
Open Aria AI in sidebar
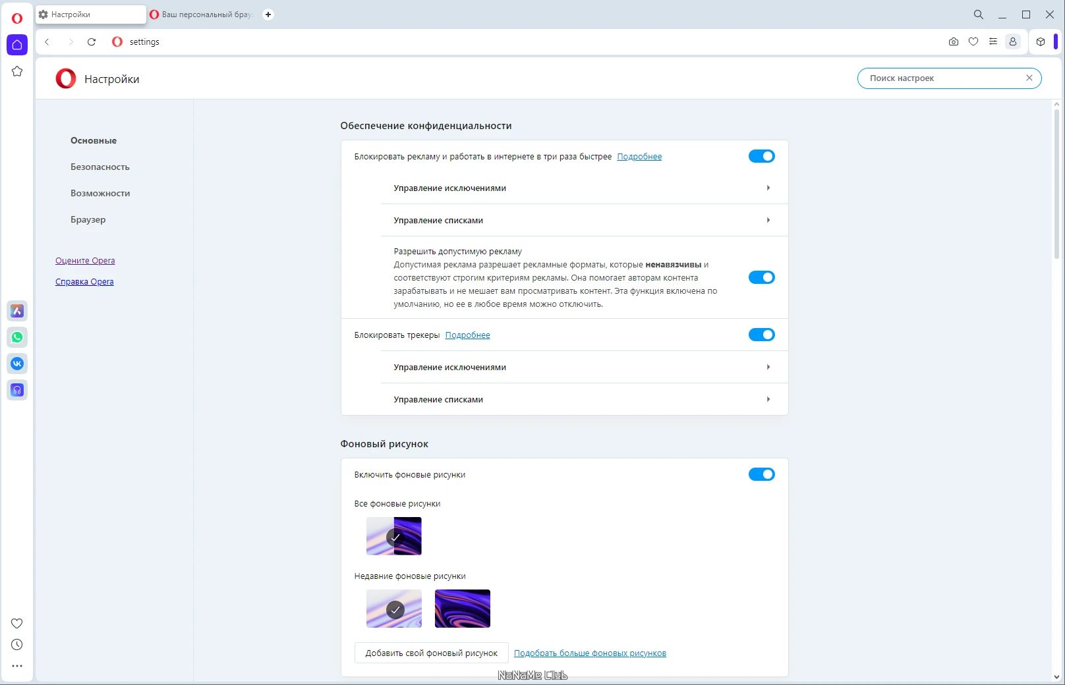click(x=17, y=311)
